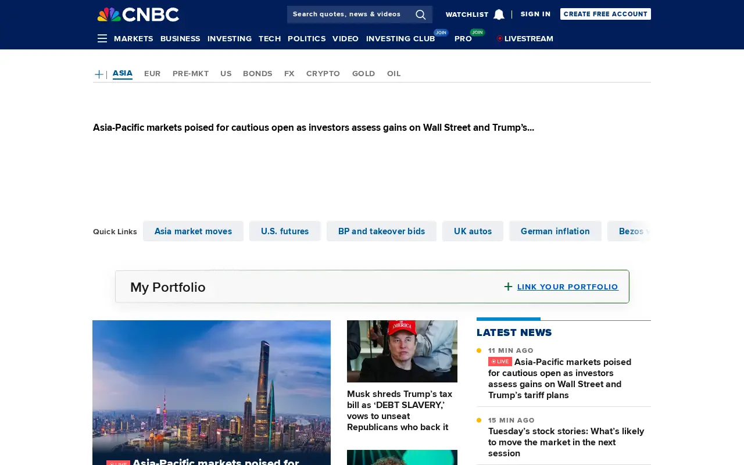Image resolution: width=744 pixels, height=465 pixels.
Task: Click the CNBC peacock logo
Action: pyautogui.click(x=138, y=15)
